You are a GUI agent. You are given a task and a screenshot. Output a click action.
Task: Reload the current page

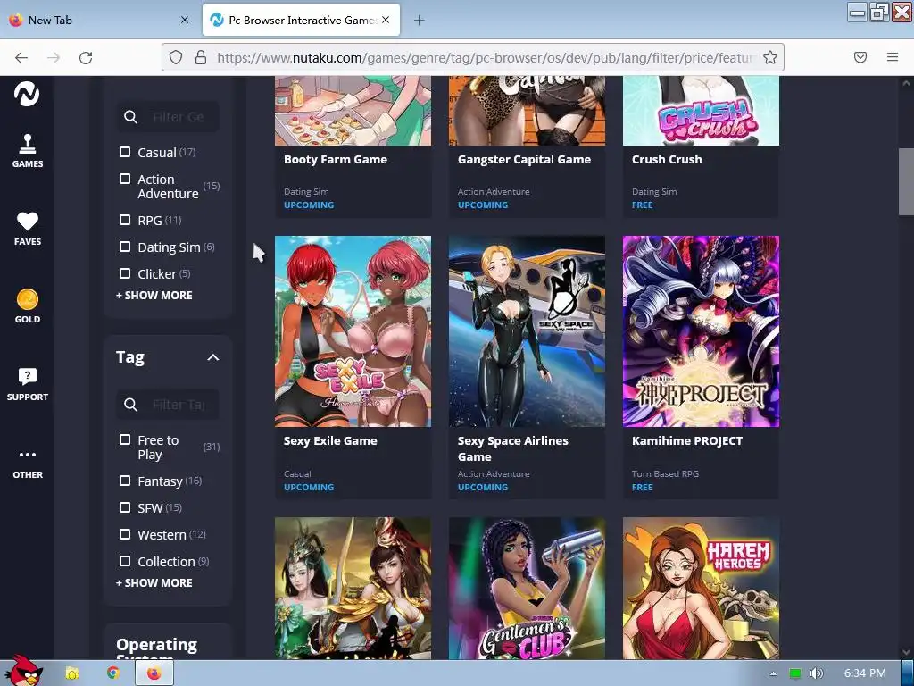[x=86, y=57]
